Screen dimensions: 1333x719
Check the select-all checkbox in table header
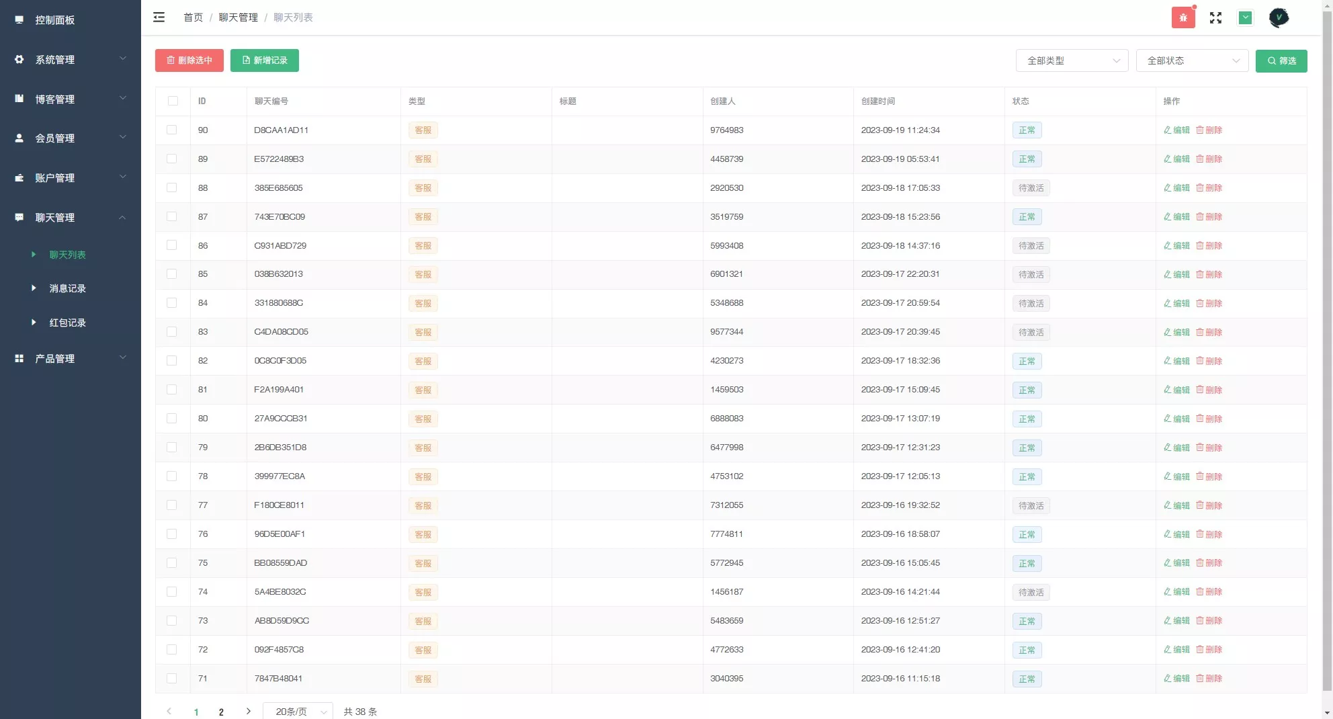[173, 101]
